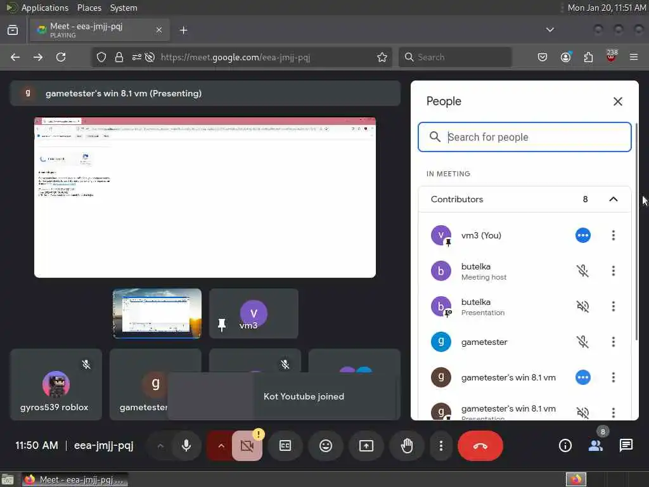Open site permissions icon in address bar

(137, 57)
